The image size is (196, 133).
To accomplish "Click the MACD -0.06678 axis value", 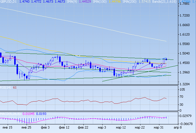I will pyautogui.click(x=186, y=124).
